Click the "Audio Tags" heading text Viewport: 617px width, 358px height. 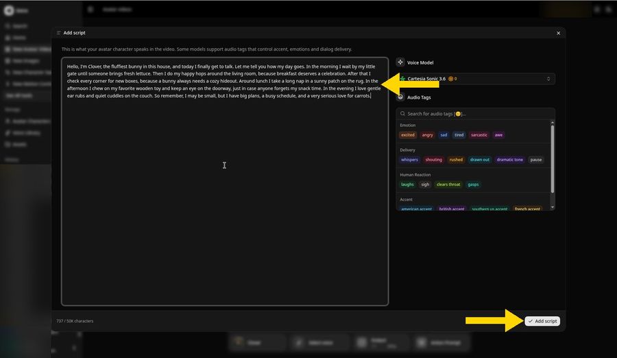[419, 97]
